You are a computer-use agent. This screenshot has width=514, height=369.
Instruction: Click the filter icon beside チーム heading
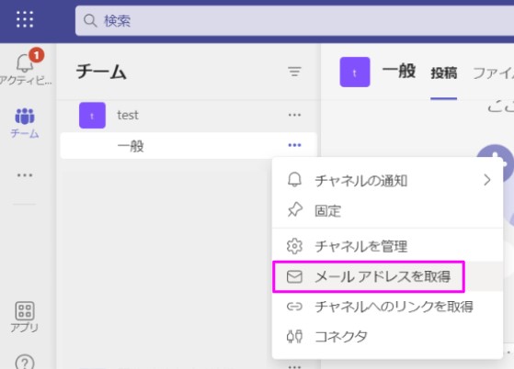click(294, 72)
